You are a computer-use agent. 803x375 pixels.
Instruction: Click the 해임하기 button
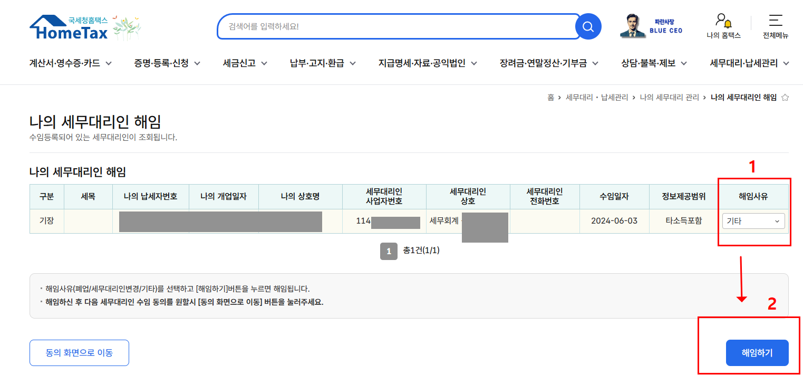click(x=757, y=352)
